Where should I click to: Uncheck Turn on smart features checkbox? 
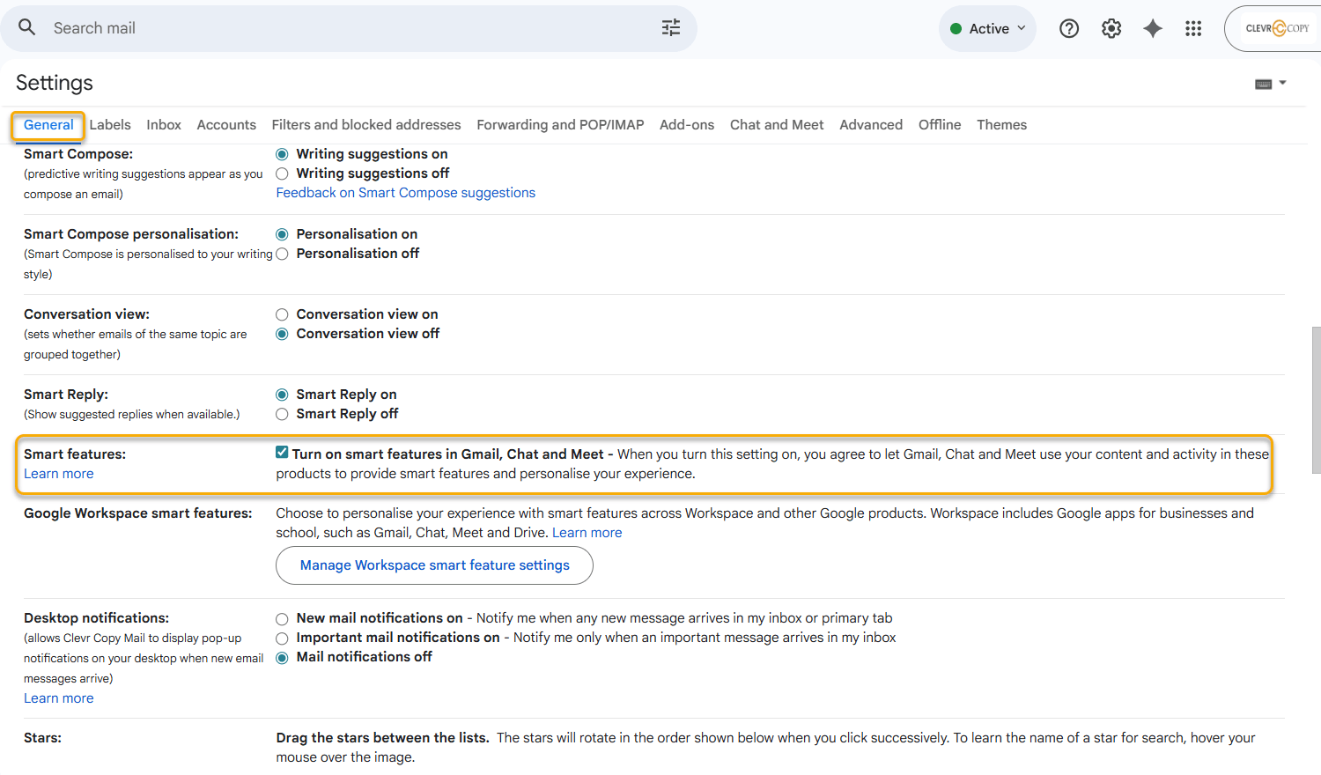[x=282, y=453]
